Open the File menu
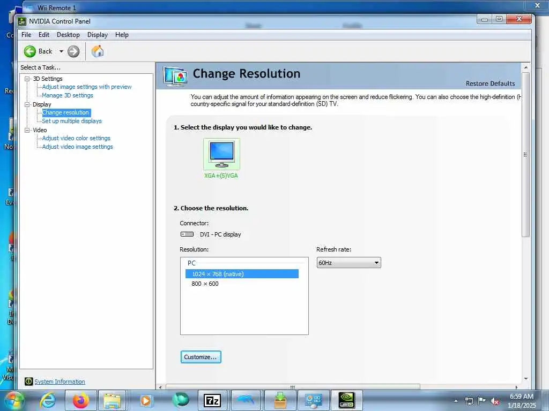The height and width of the screenshot is (411, 549). pyautogui.click(x=26, y=35)
